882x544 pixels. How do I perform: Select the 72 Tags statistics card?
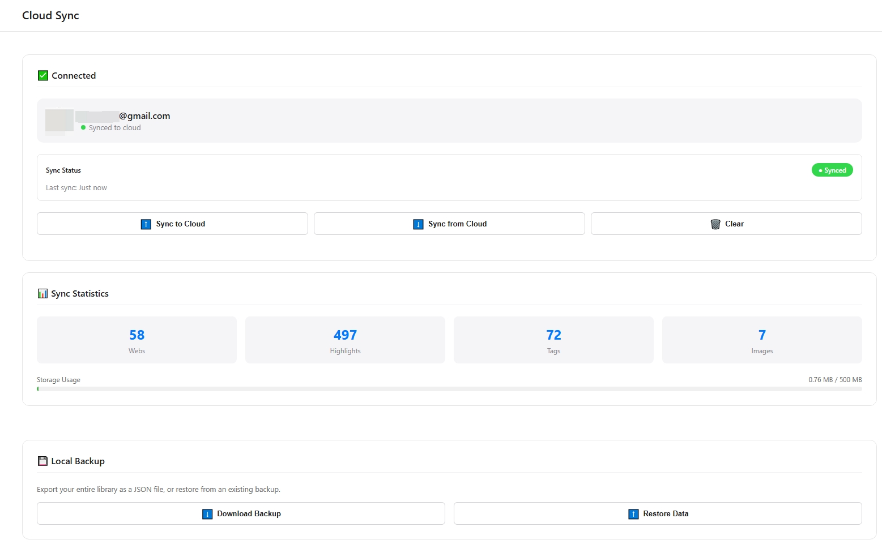[553, 340]
